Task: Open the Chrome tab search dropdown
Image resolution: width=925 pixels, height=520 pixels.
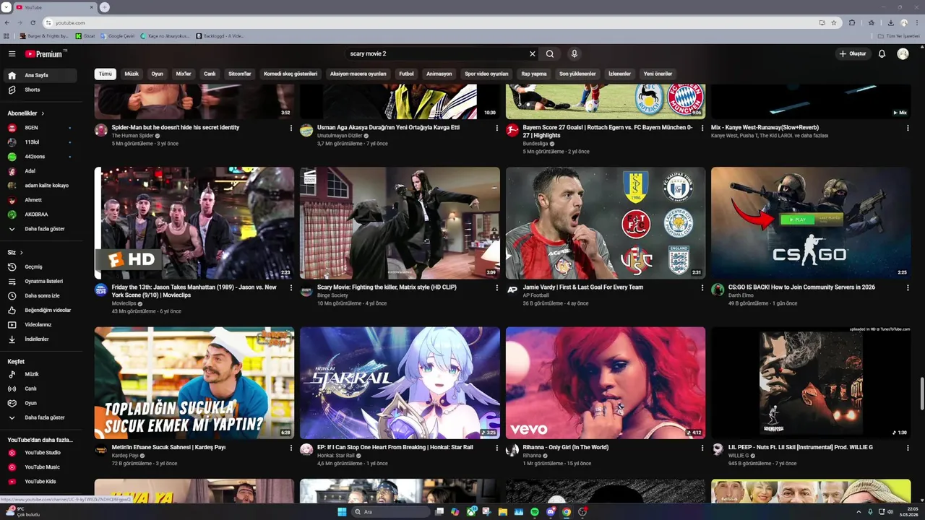Action: coord(7,7)
